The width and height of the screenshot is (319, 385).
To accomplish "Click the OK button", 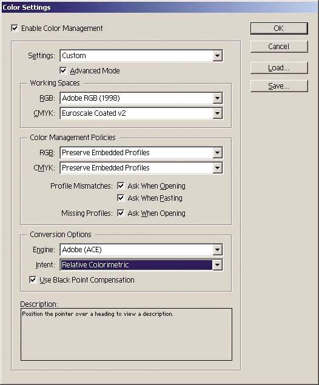I will (x=279, y=28).
